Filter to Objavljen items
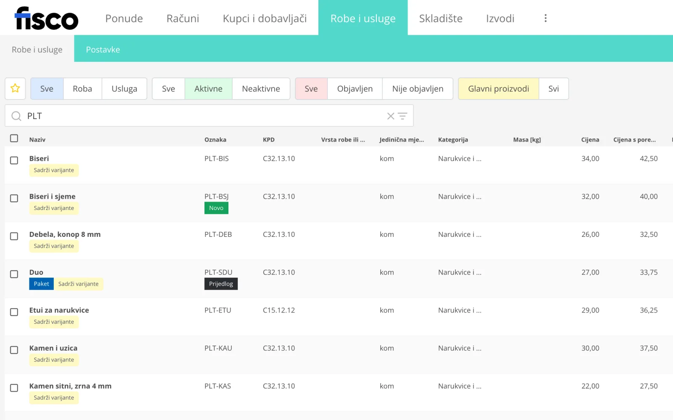This screenshot has width=673, height=420. point(355,89)
